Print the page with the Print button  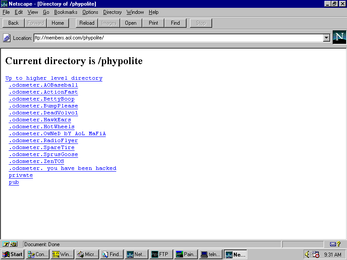point(153,23)
